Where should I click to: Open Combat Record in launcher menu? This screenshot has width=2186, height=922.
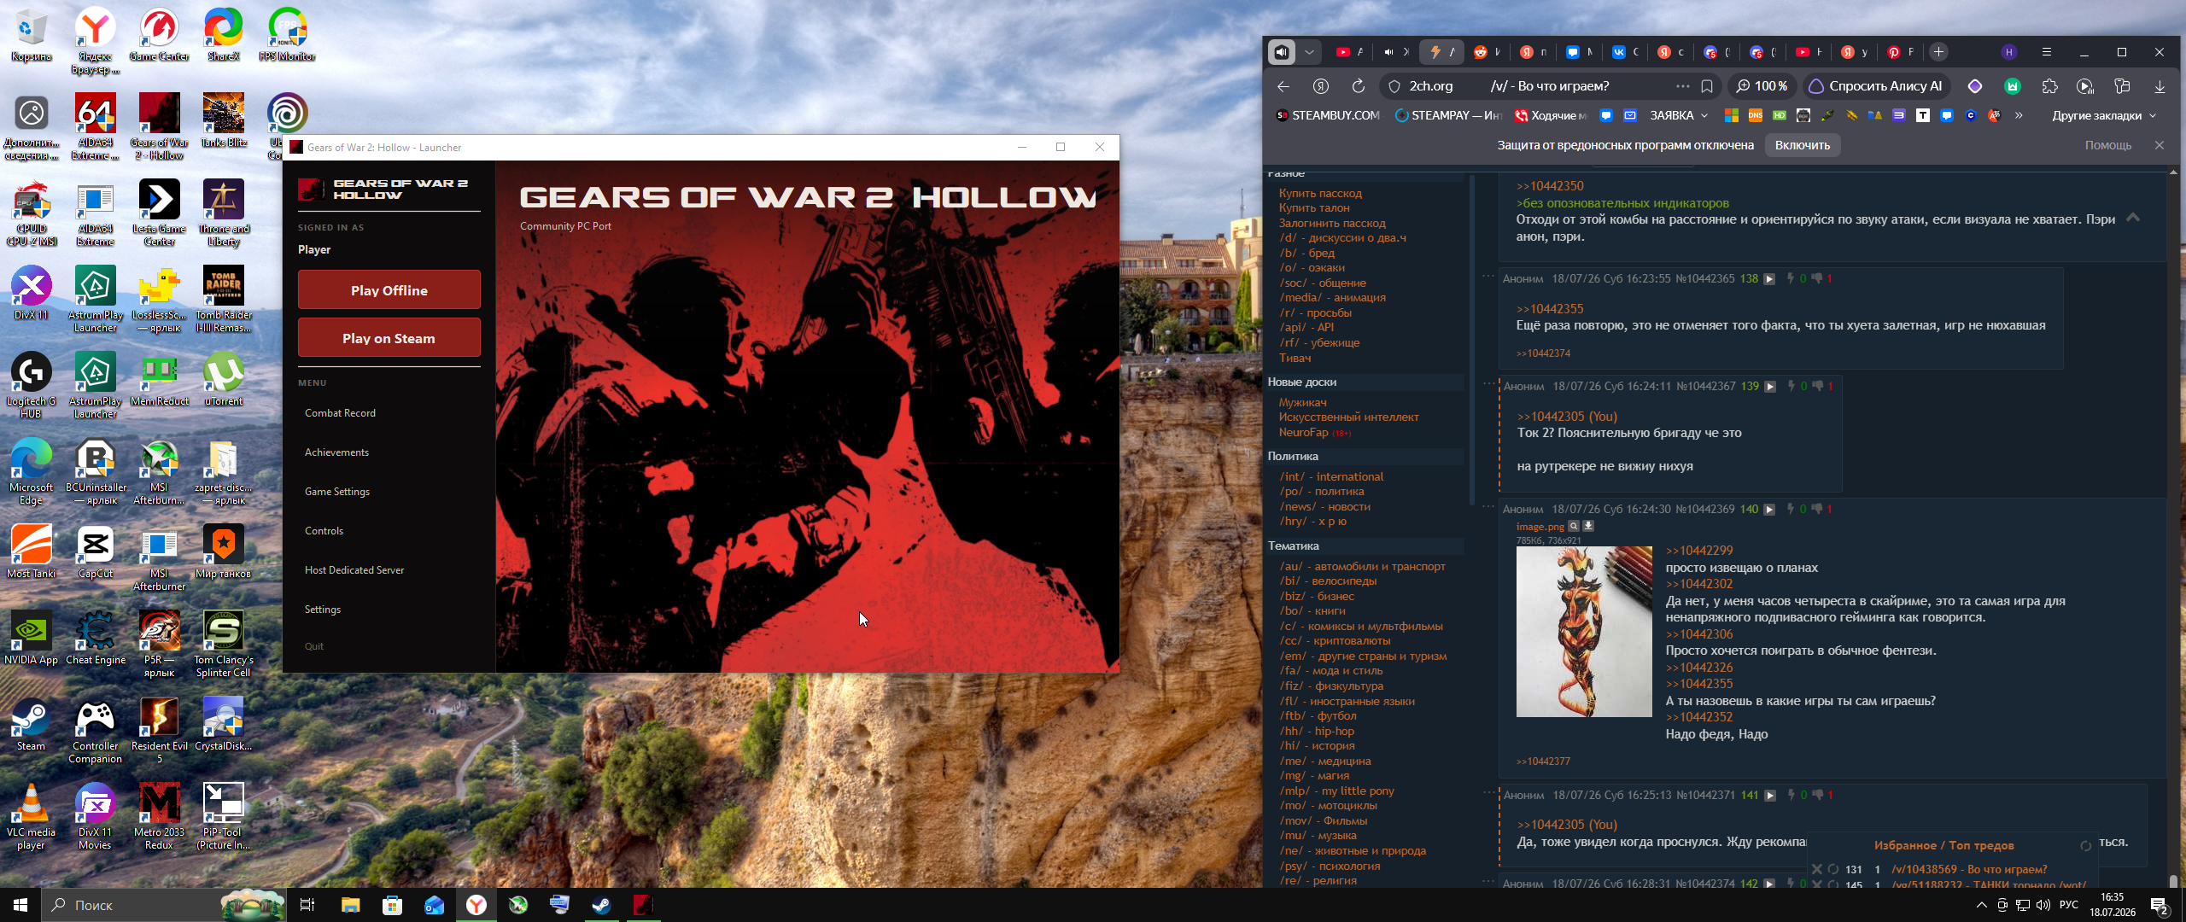tap(340, 413)
